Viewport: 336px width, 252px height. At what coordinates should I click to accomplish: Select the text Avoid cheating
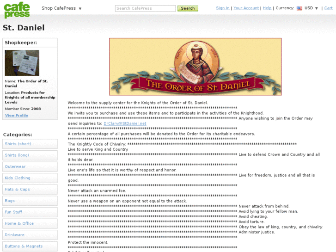pos(253,216)
